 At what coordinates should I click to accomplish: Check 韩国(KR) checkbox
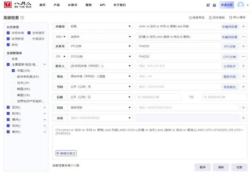[13, 89]
